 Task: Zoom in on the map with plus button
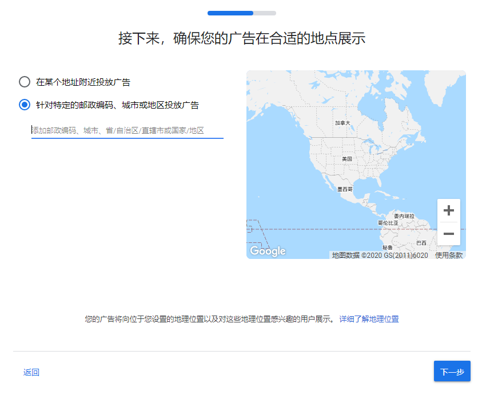(448, 210)
